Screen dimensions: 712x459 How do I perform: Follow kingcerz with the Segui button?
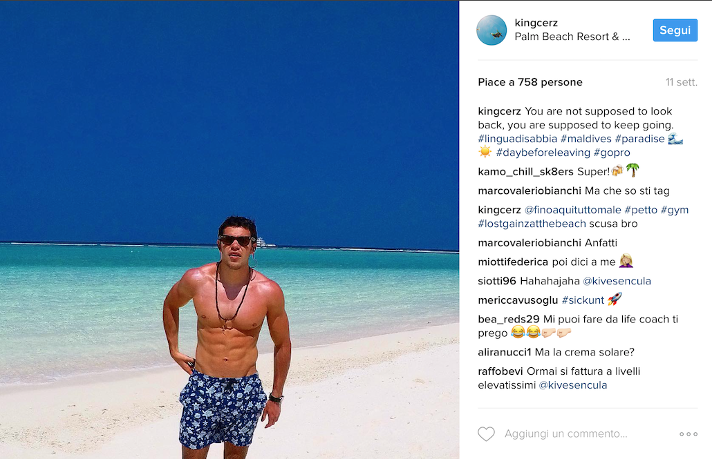pos(675,30)
